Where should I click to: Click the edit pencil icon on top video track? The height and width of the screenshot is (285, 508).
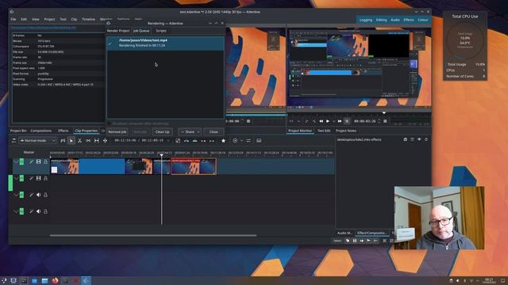tap(32, 161)
